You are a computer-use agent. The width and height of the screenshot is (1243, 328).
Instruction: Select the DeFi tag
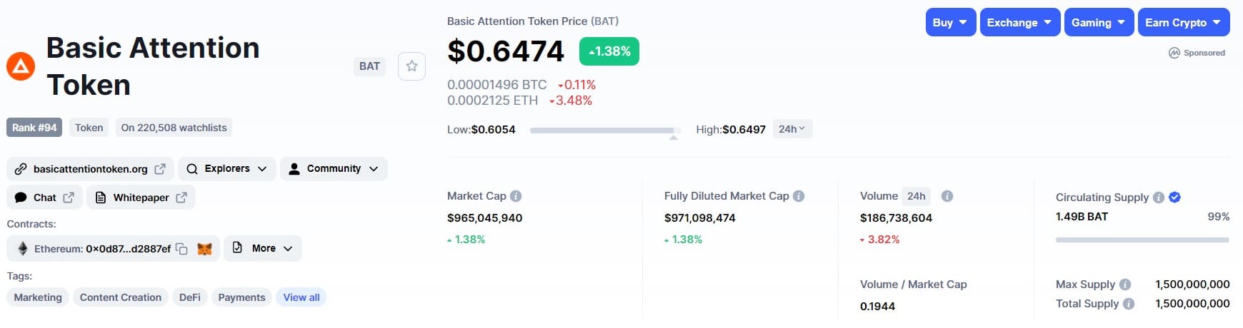[x=190, y=297]
